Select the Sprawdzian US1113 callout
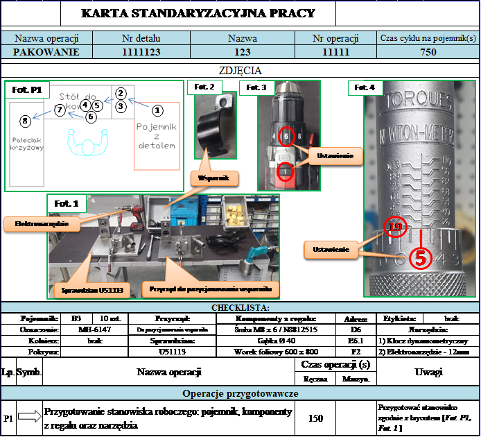This screenshot has height=437, width=481. 89,288
